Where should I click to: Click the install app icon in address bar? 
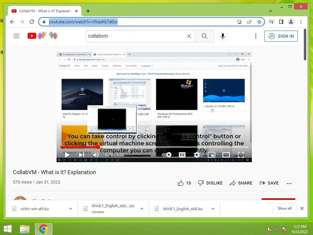click(x=240, y=22)
